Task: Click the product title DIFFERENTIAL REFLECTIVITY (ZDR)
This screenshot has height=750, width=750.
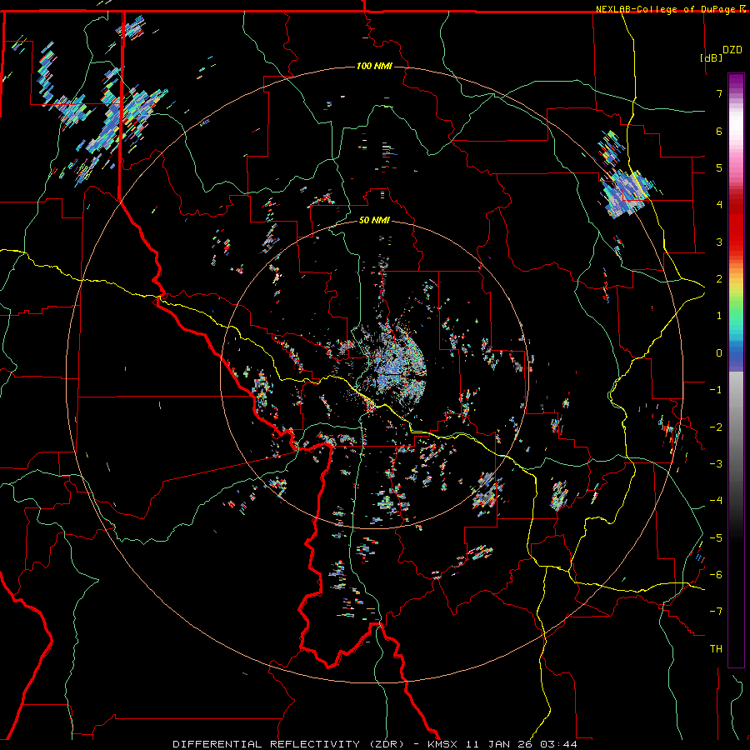Action: pyautogui.click(x=288, y=744)
